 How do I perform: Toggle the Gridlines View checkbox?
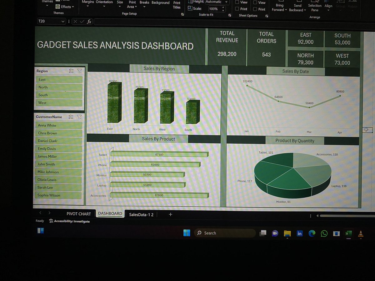click(237, 2)
